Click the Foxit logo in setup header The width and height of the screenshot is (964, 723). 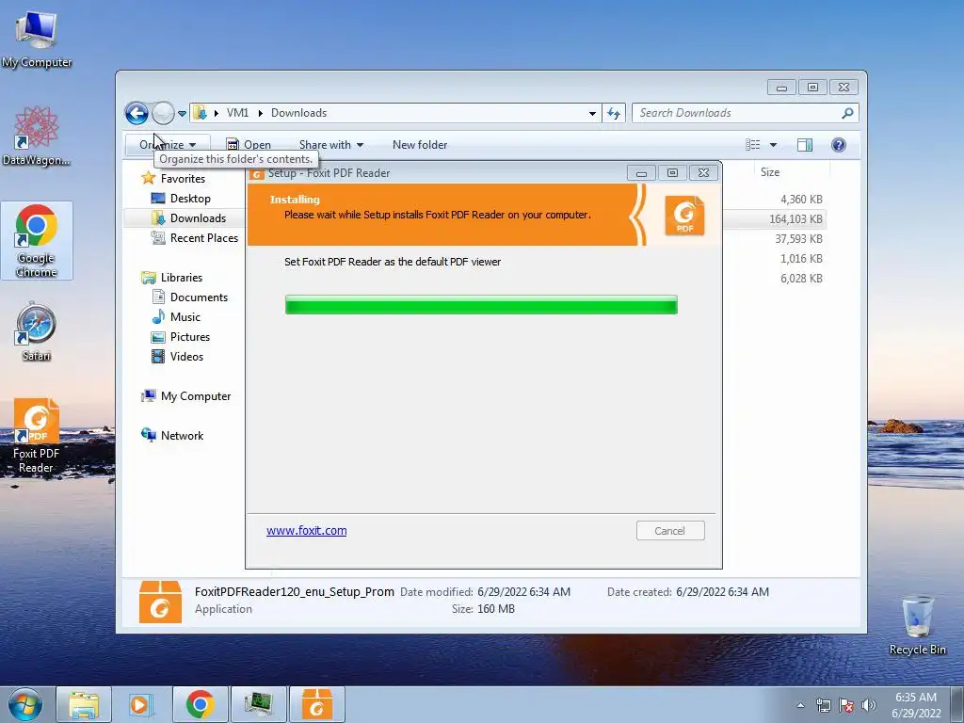684,216
